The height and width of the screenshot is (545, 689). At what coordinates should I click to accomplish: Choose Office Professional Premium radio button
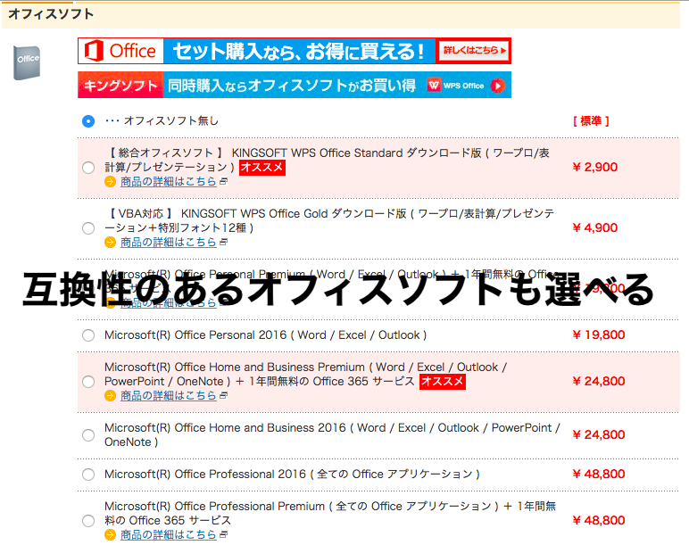click(x=87, y=521)
